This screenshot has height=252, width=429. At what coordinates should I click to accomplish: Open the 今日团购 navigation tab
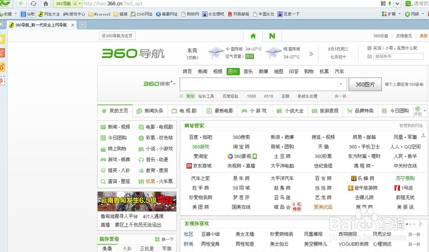[x=396, y=111]
